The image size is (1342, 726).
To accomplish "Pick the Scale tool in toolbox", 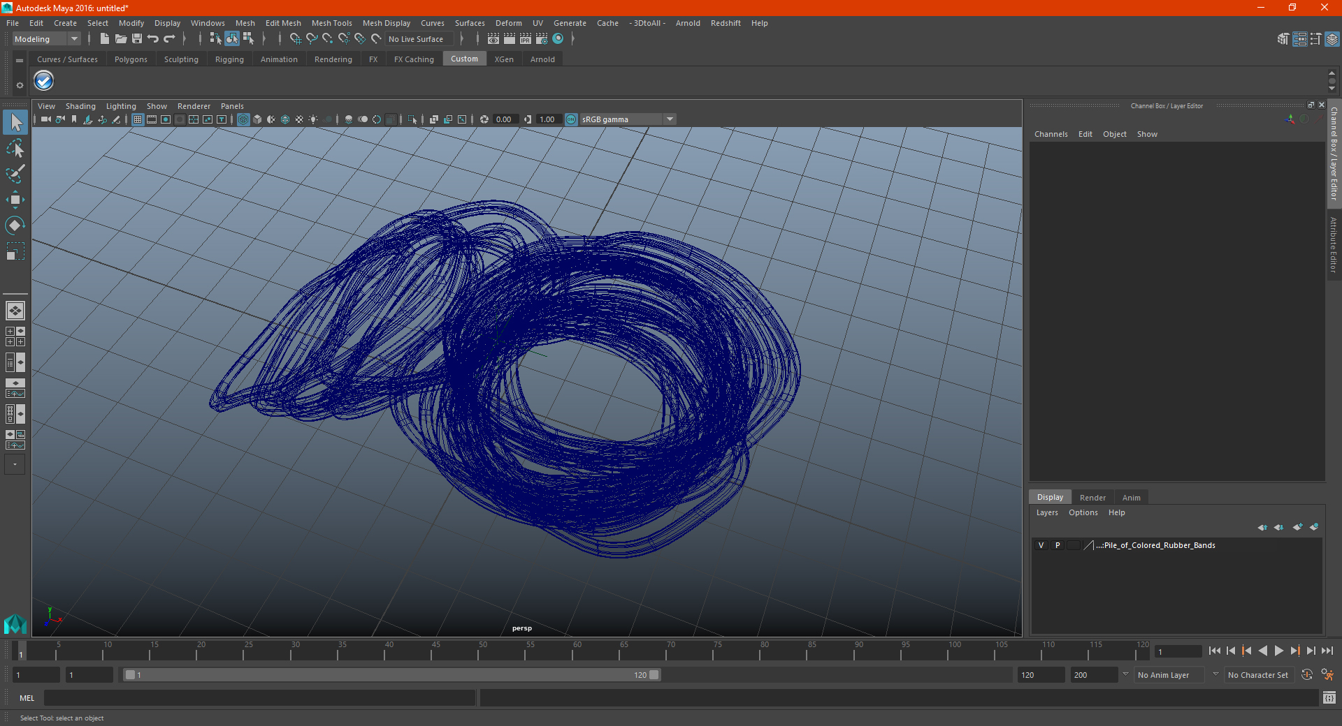I will click(15, 251).
